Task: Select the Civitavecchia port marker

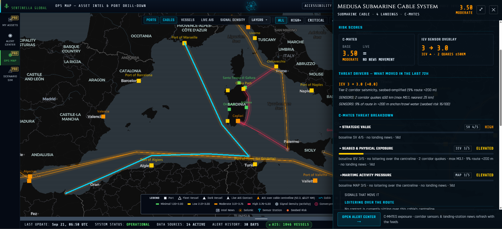Action: tap(276, 67)
